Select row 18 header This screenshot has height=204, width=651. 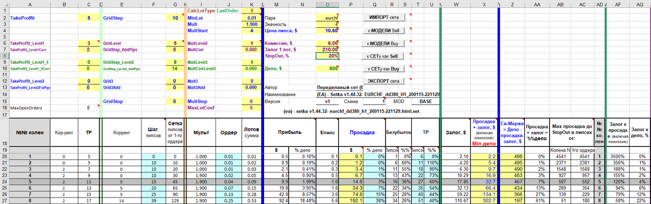(x=5, y=132)
